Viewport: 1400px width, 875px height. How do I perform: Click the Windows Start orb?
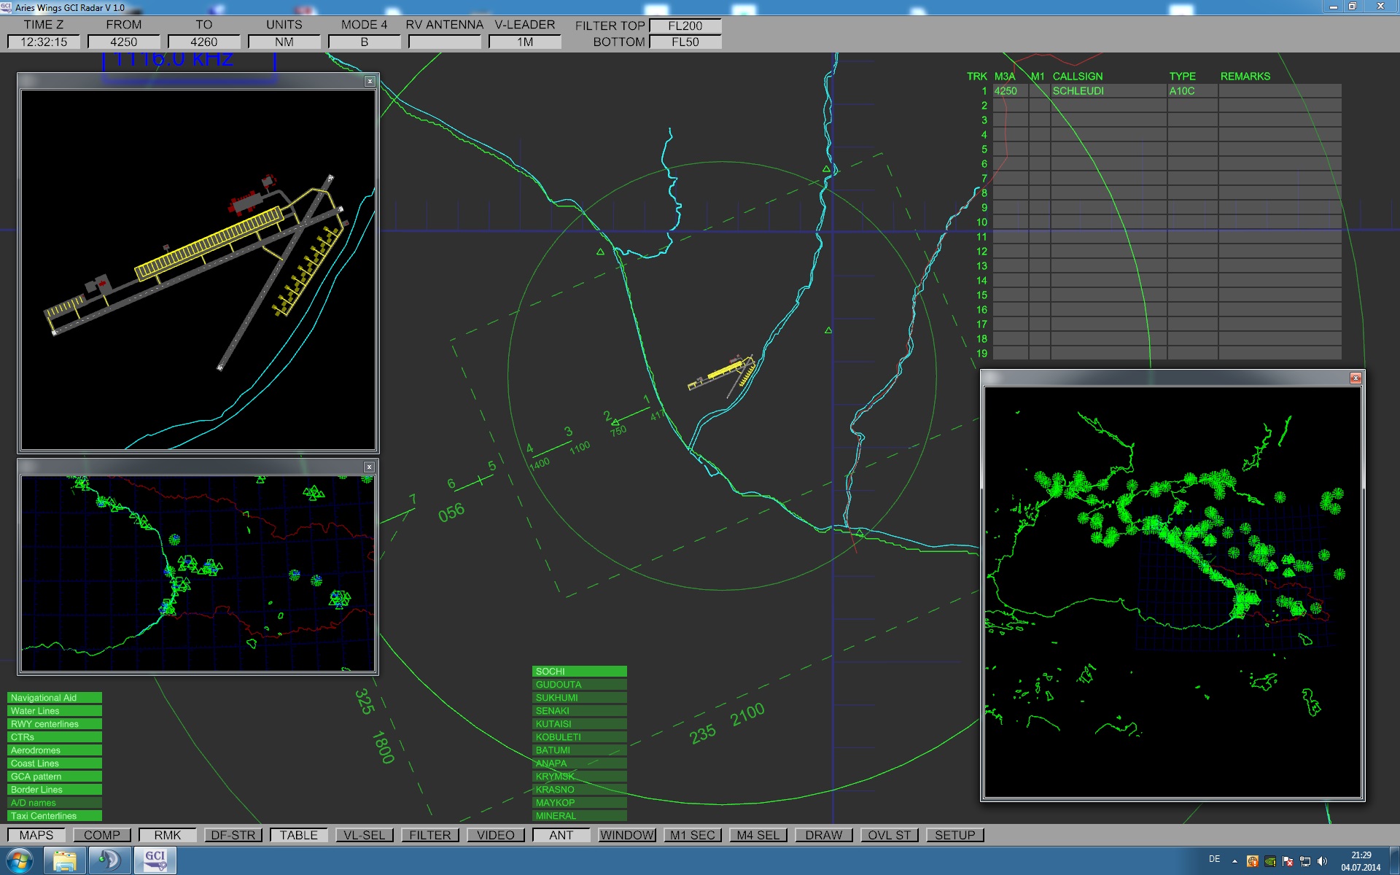pyautogui.click(x=20, y=860)
